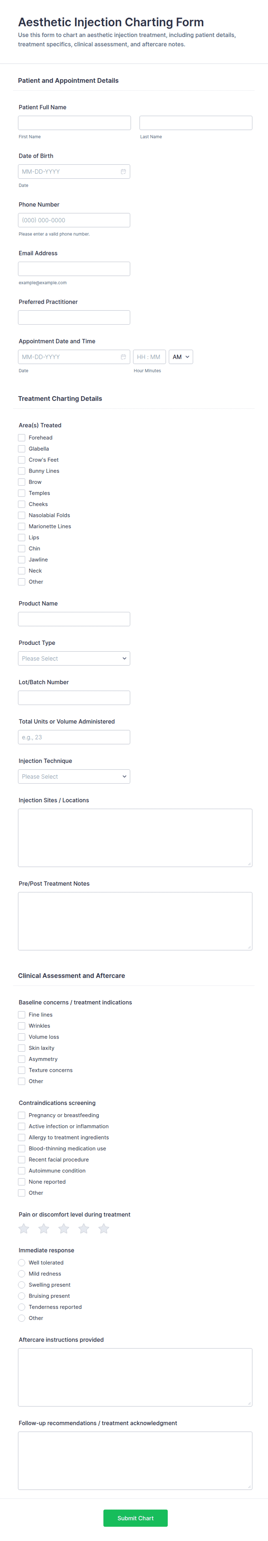The image size is (268, 1541).
Task: Open the Date of Birth calendar icon
Action: [124, 172]
